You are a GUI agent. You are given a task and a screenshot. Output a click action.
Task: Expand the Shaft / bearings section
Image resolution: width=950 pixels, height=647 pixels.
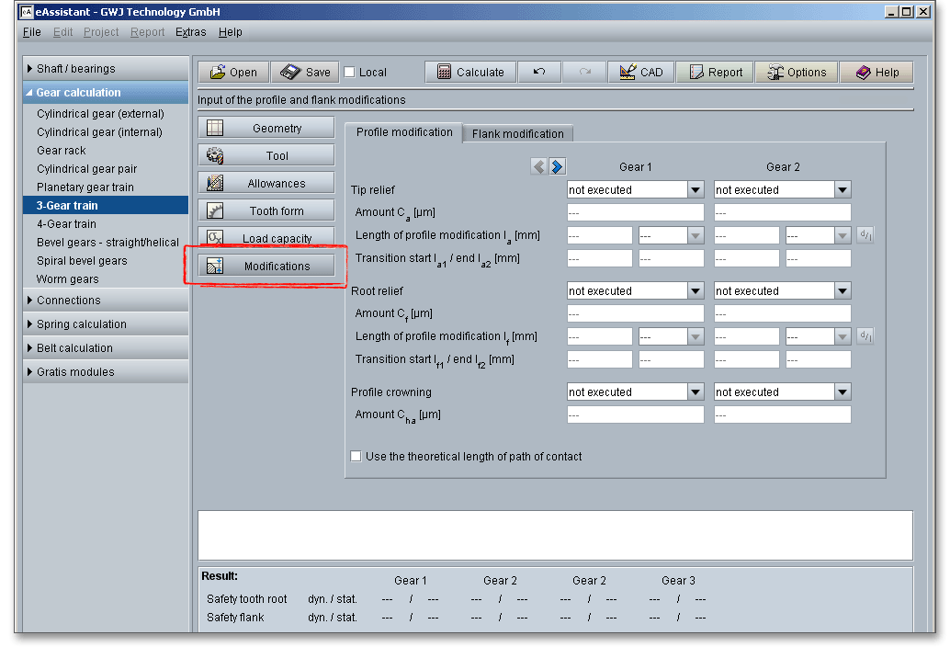(76, 69)
